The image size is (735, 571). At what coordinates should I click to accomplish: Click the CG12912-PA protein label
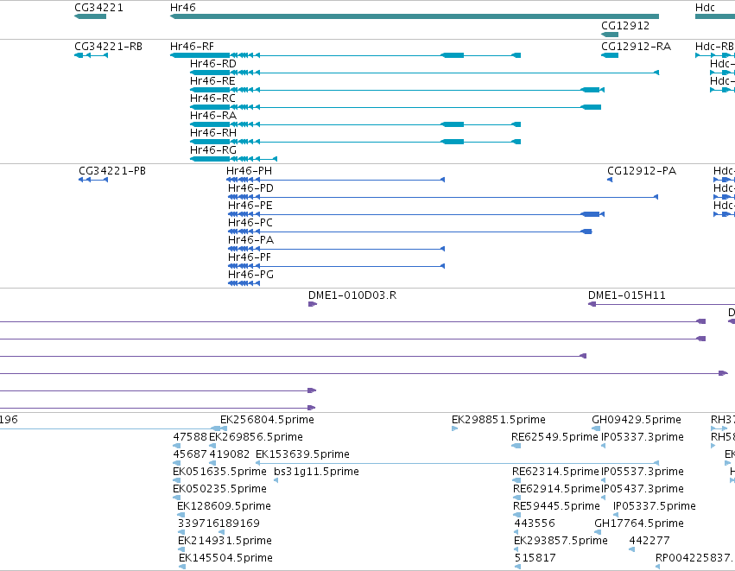pyautogui.click(x=642, y=171)
